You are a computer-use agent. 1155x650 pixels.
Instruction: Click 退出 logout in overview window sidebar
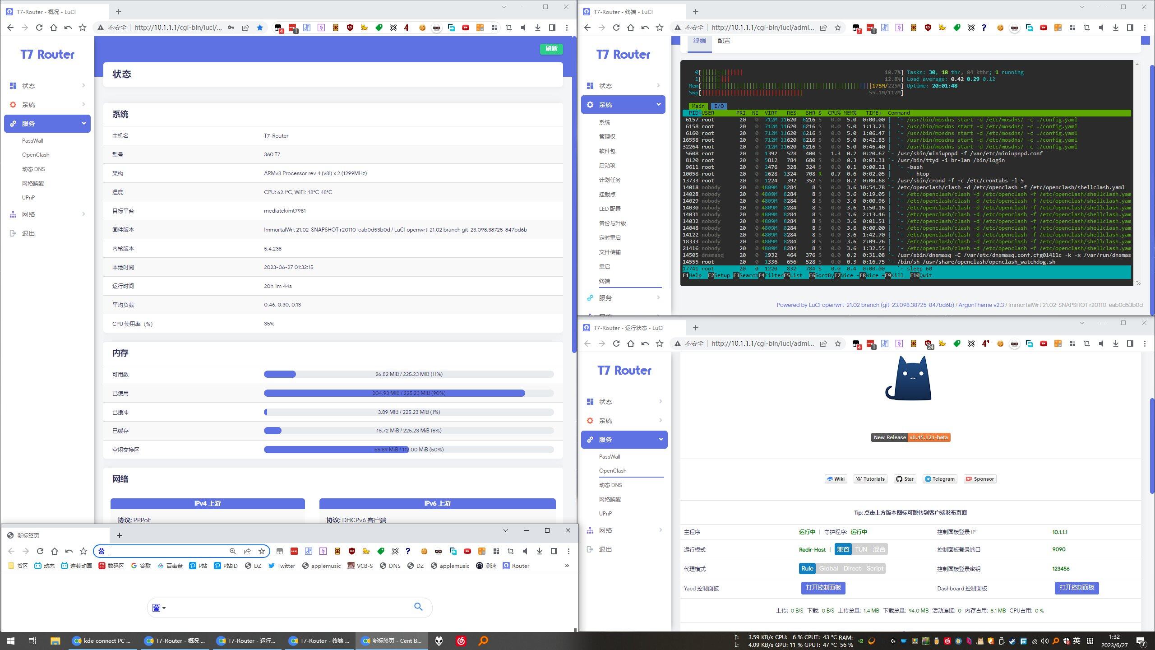pyautogui.click(x=28, y=233)
